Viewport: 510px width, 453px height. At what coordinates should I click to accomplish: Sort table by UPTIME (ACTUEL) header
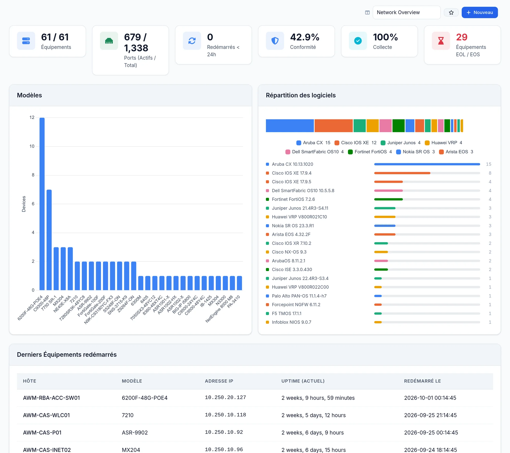coord(303,381)
